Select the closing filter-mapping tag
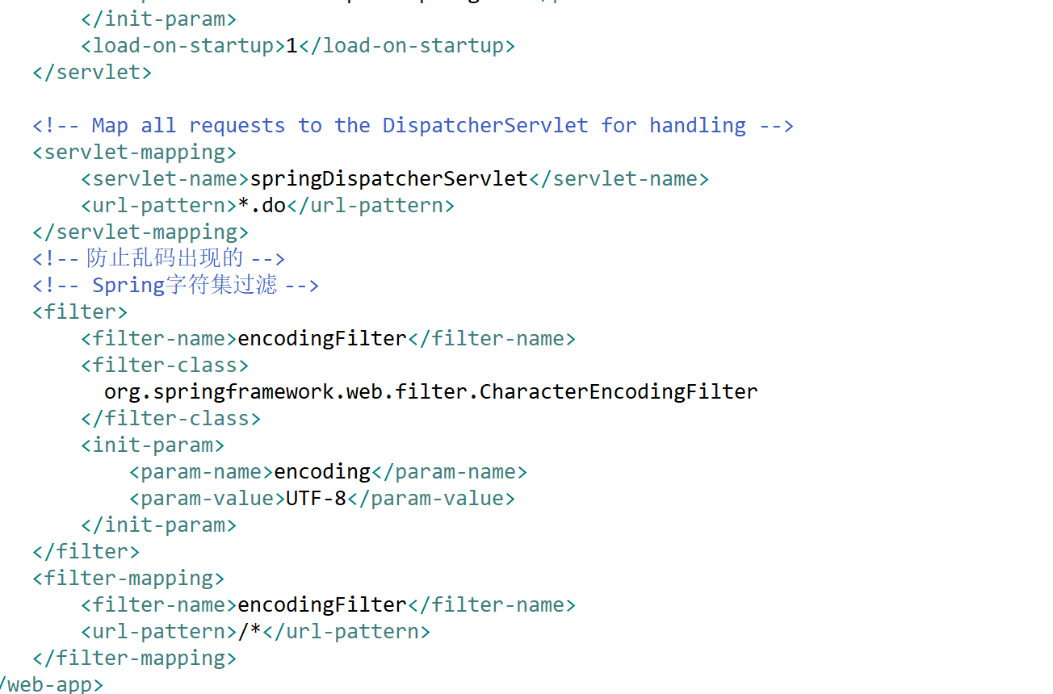Viewport: 1053px width, 694px height. 134,658
